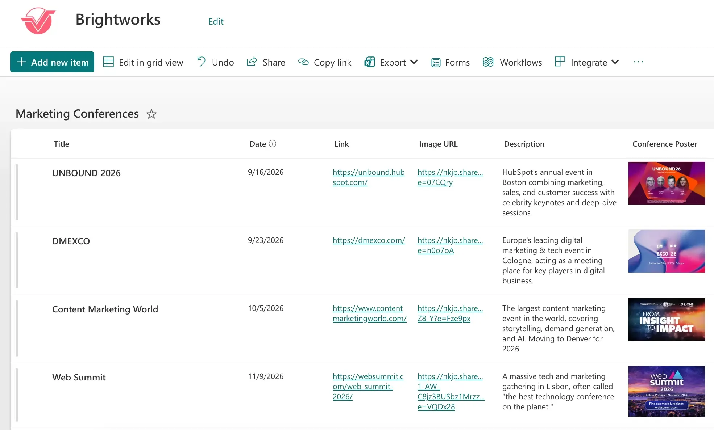Open Web Summit image URL link

click(451, 391)
